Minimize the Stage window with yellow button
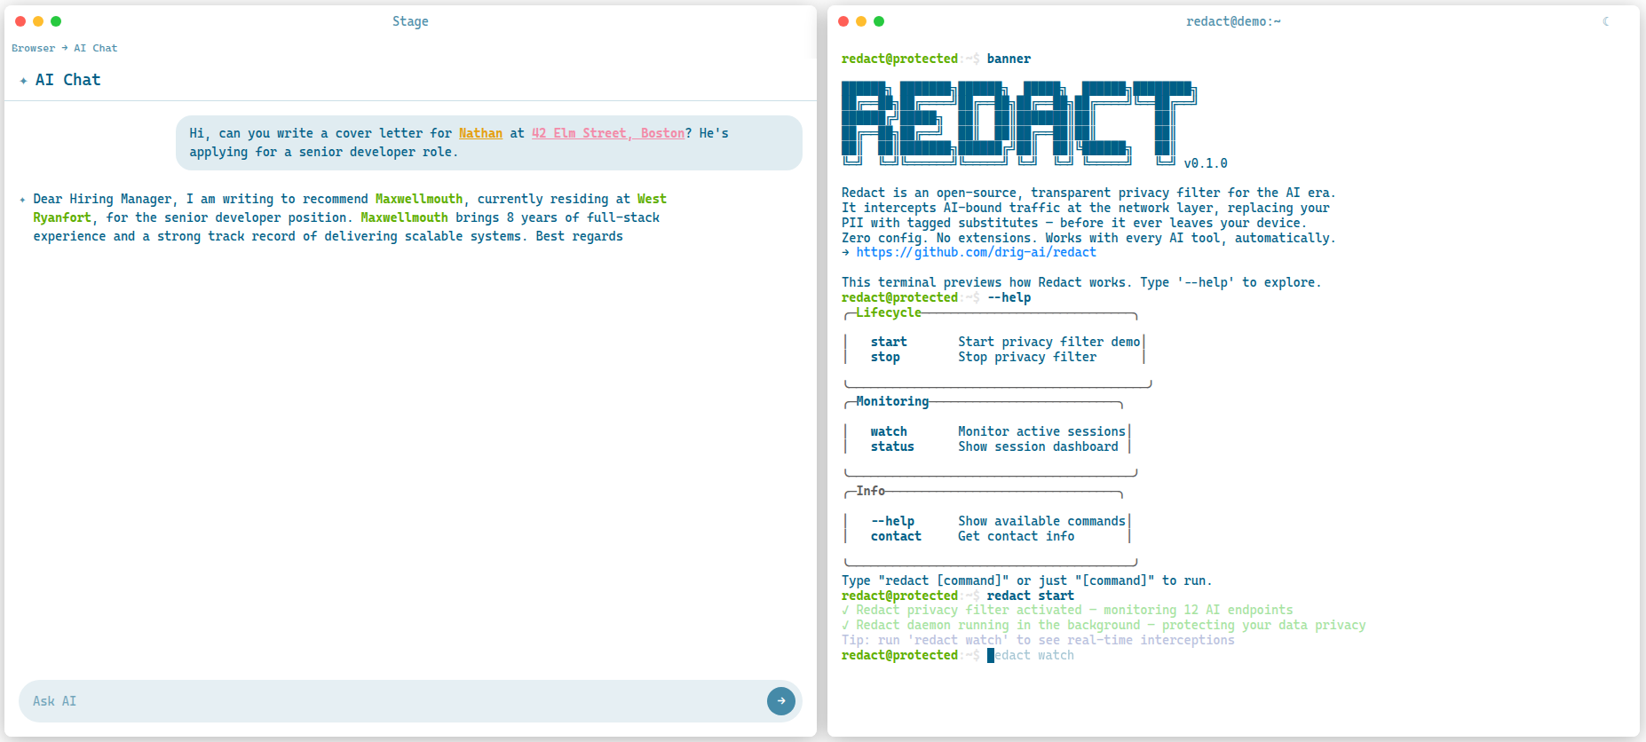Viewport: 1646px width, 742px height. 38,21
